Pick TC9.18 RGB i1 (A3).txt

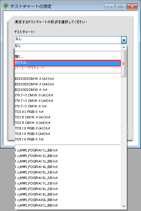pos(68,128)
